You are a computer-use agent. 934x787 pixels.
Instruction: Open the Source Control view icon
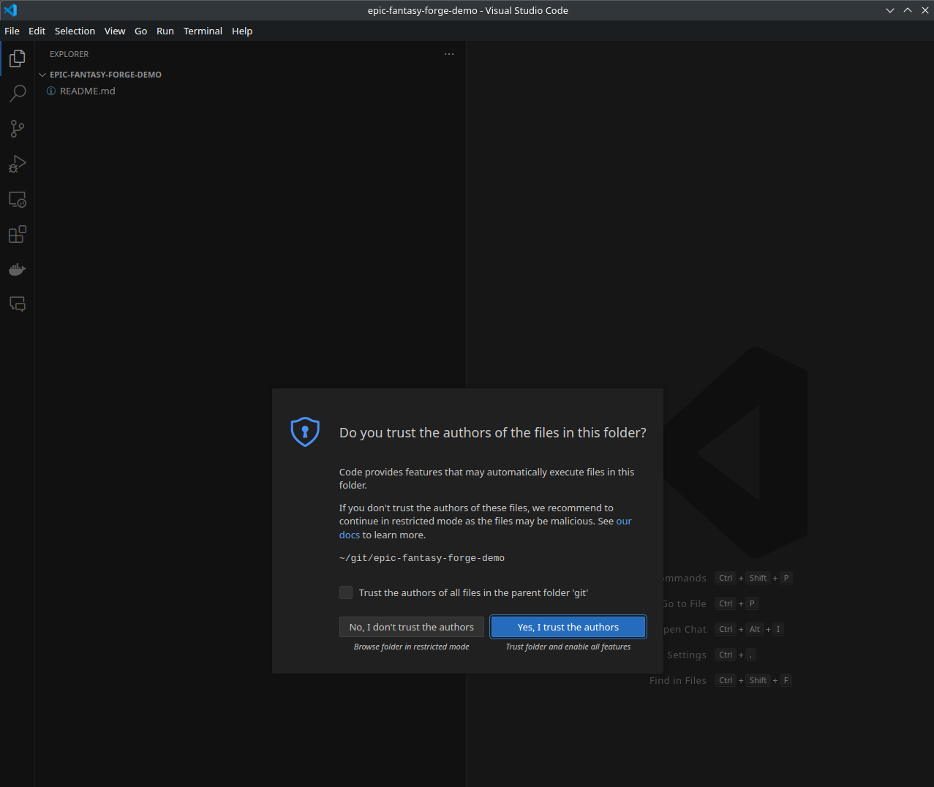(18, 129)
